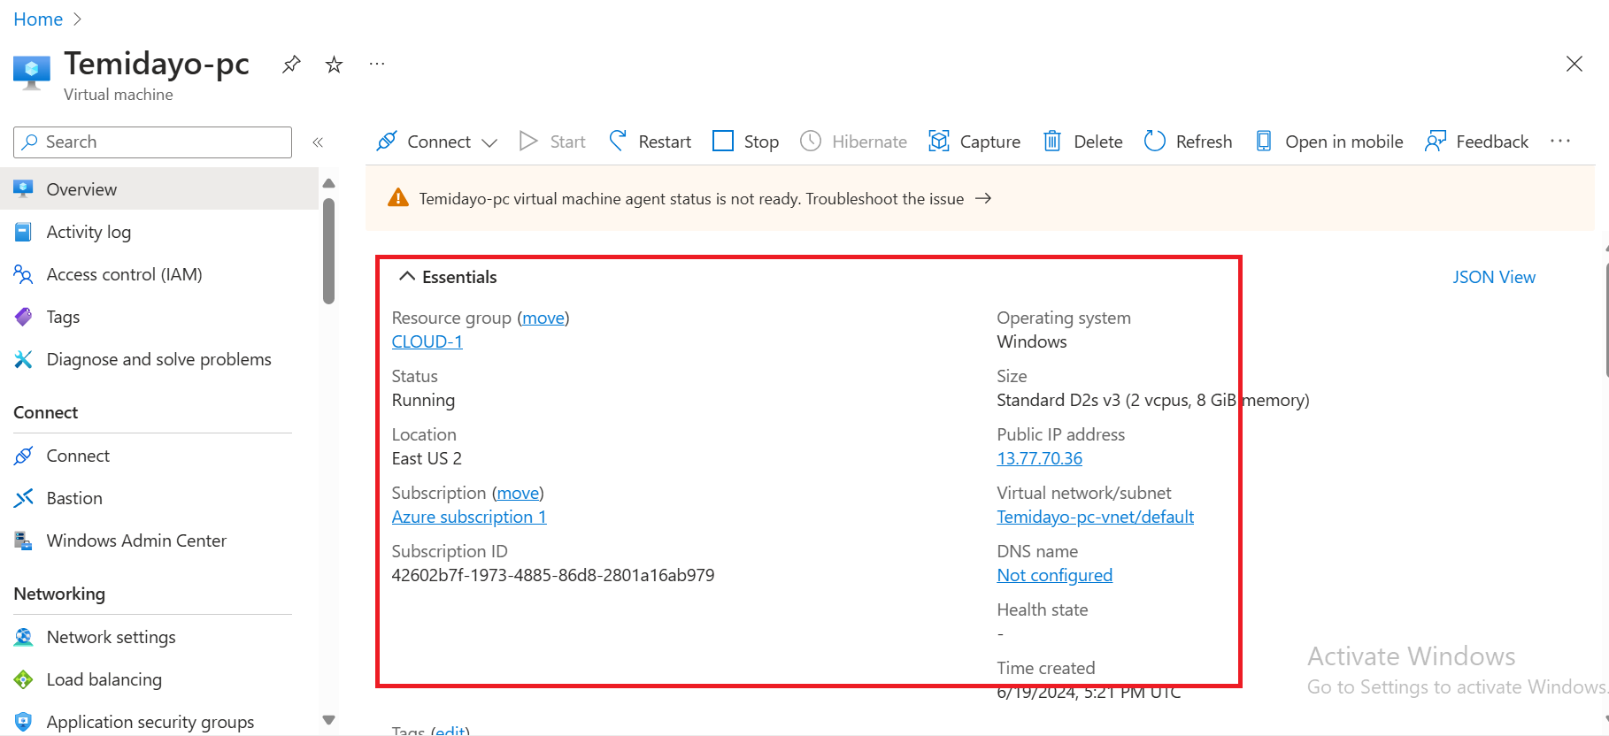The height and width of the screenshot is (736, 1609).
Task: Click the Start toolbar button
Action: click(x=552, y=142)
